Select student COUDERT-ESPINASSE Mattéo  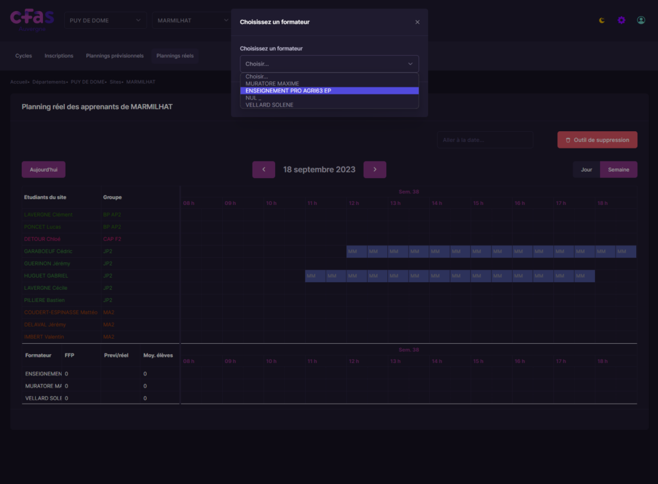tap(60, 312)
